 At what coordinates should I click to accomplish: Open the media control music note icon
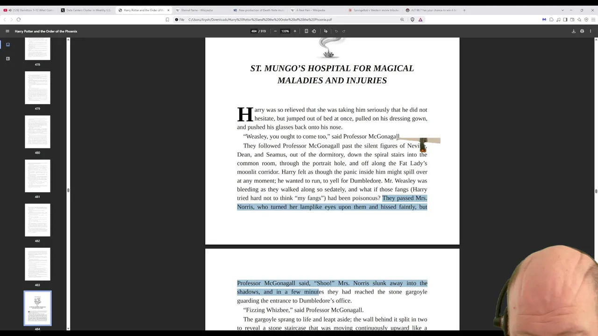[558, 20]
